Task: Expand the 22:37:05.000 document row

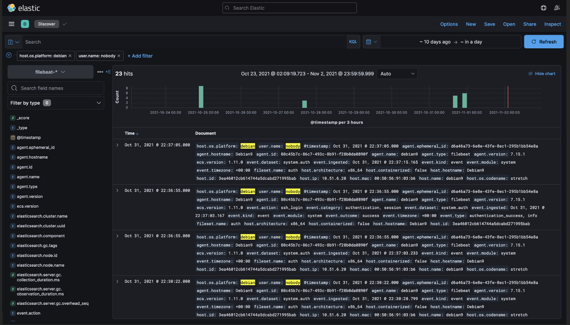Action: point(117,145)
